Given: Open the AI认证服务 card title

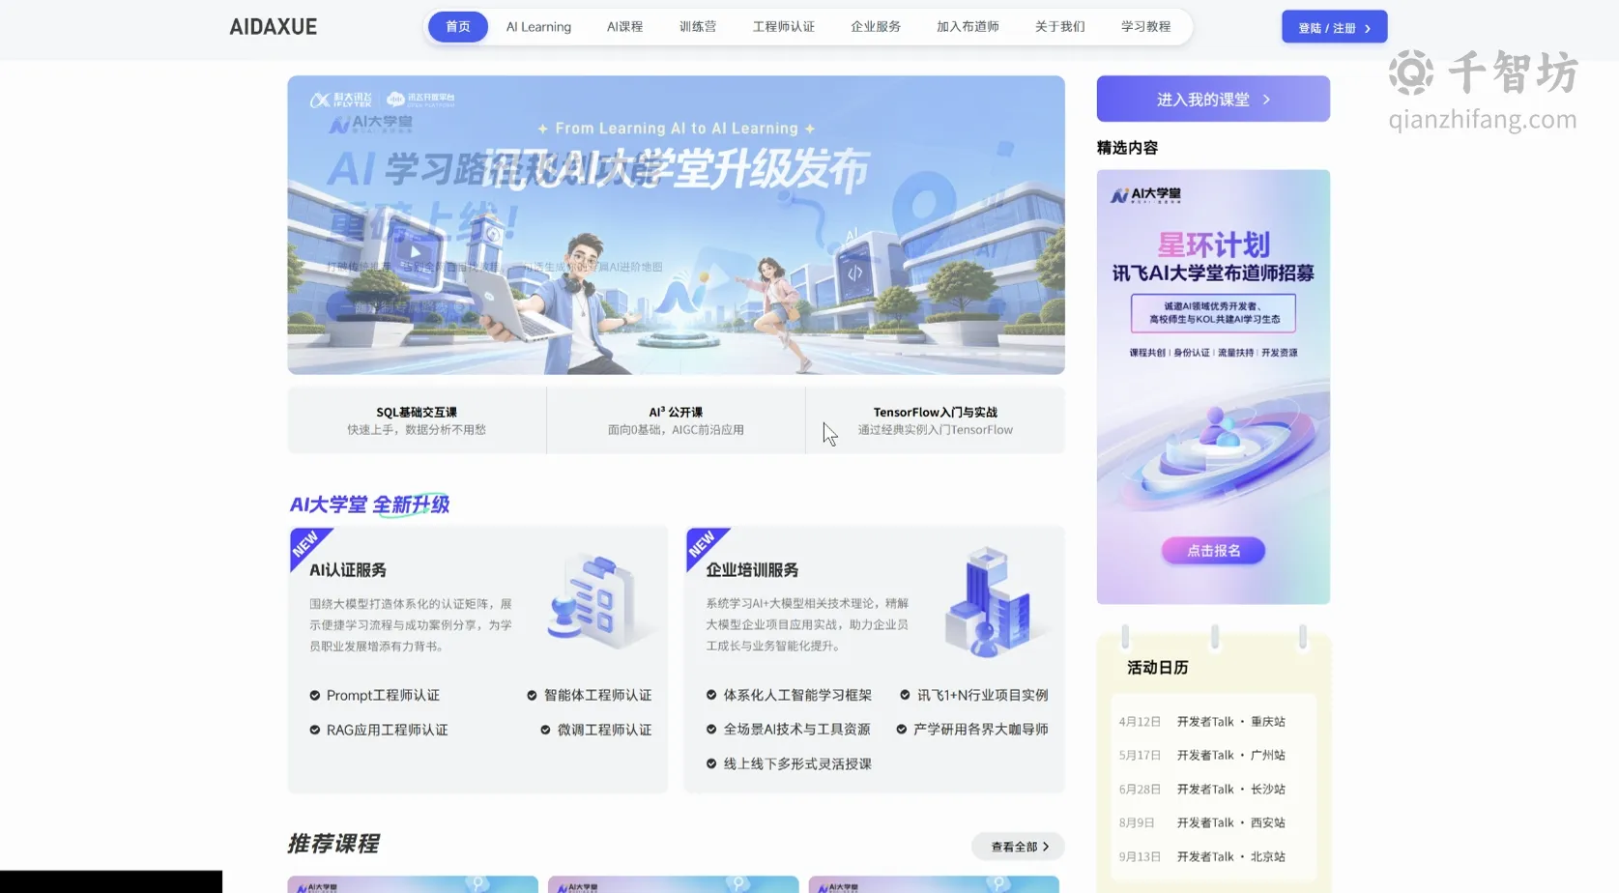Looking at the screenshot, I should [x=348, y=570].
